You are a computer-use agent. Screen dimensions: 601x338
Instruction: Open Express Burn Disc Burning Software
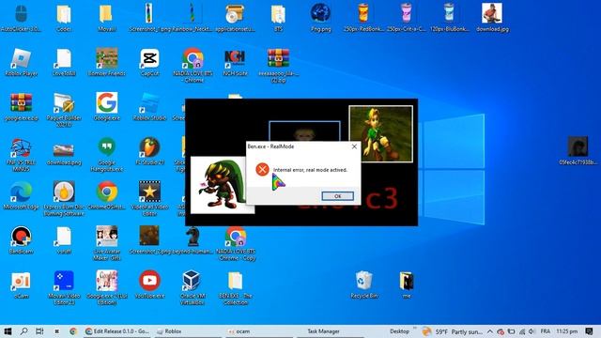pos(64,199)
